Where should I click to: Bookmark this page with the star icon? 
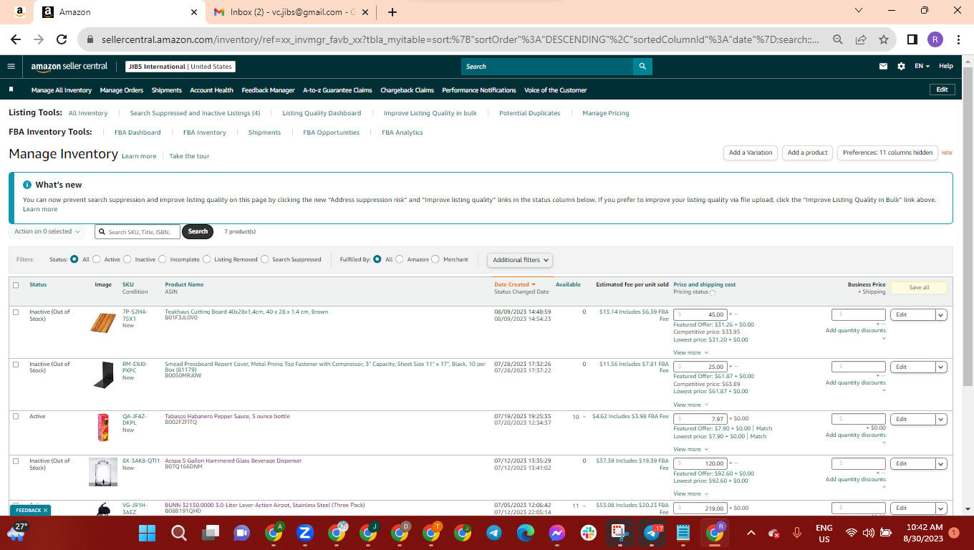[884, 39]
